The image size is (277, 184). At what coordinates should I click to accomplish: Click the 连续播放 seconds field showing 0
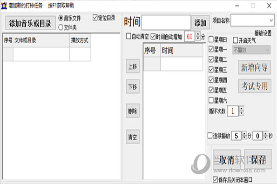point(257,136)
